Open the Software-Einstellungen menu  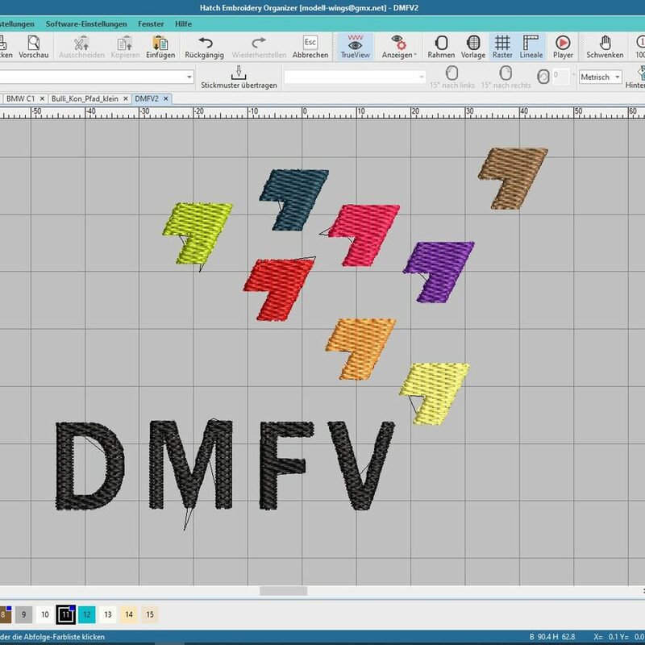click(86, 24)
